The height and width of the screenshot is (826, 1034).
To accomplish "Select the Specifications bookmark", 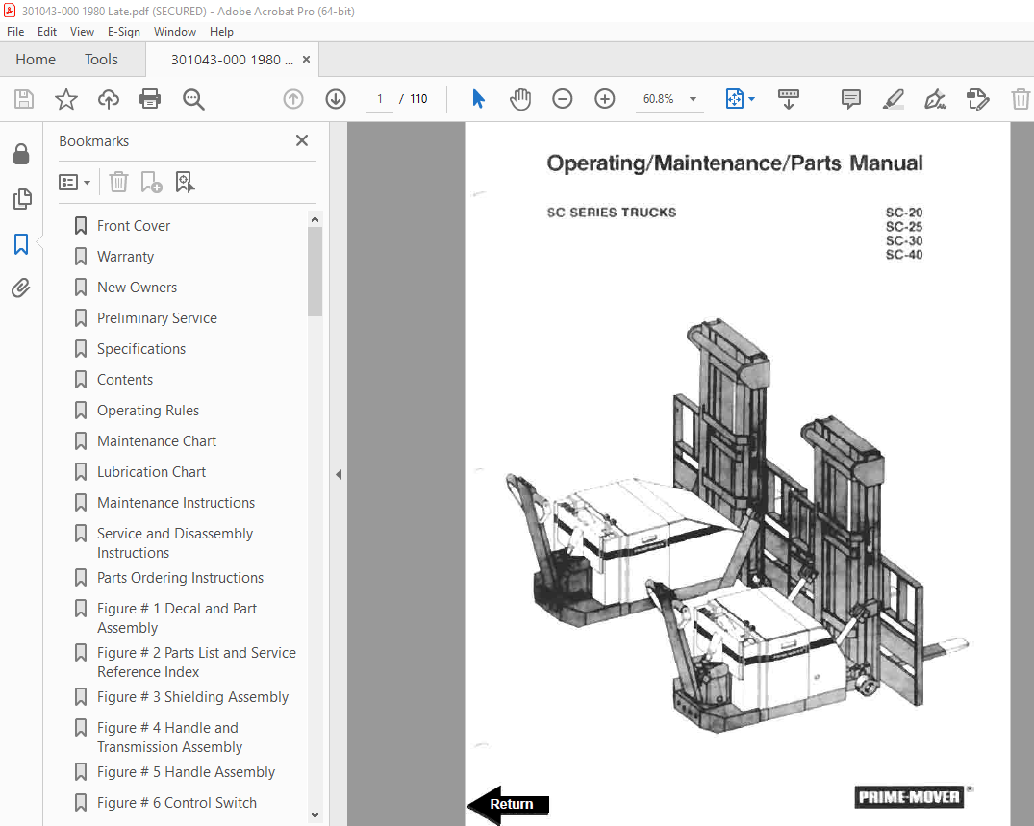I will [x=141, y=349].
